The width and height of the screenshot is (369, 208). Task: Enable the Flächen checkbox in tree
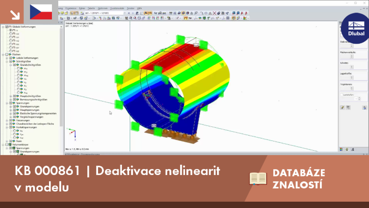click(x=7, y=54)
